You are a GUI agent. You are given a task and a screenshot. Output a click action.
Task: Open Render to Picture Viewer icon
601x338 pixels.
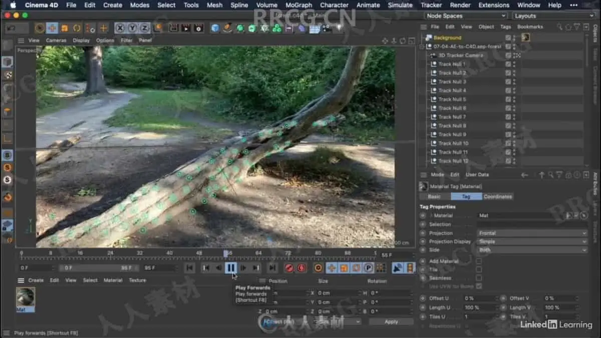pyautogui.click(x=186, y=28)
